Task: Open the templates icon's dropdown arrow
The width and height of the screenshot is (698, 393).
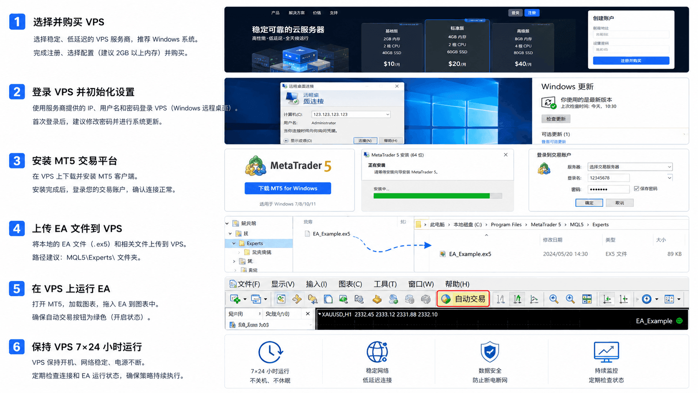Action: click(679, 299)
